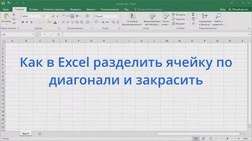Decrease cell indent
This screenshot has width=252, height=141.
pyautogui.click(x=77, y=22)
